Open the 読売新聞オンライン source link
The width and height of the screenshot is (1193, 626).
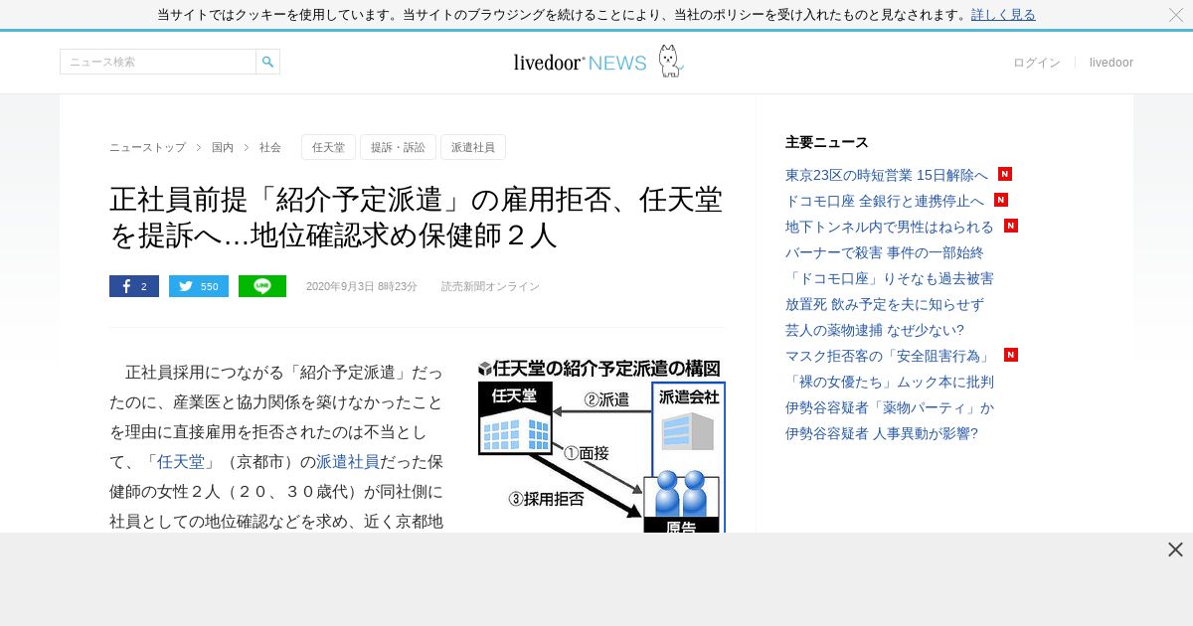pos(490,286)
